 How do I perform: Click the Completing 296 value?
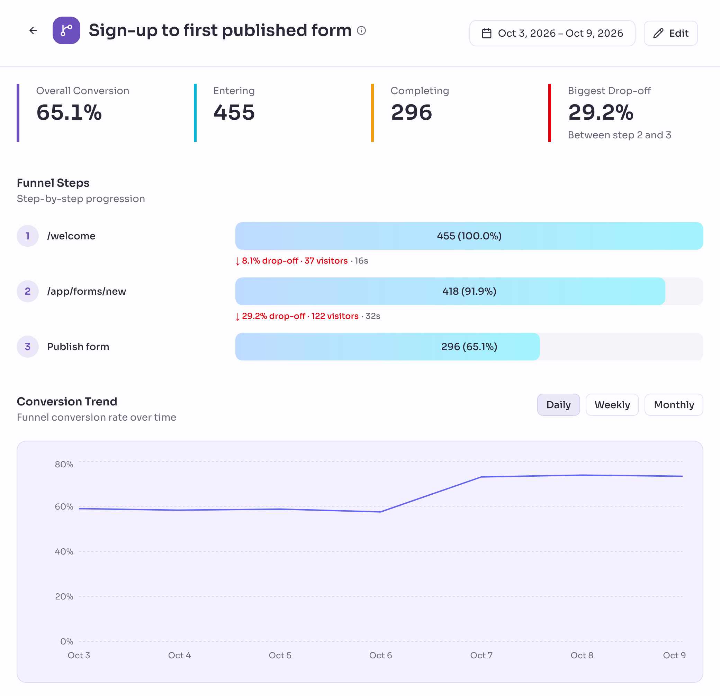tap(412, 112)
